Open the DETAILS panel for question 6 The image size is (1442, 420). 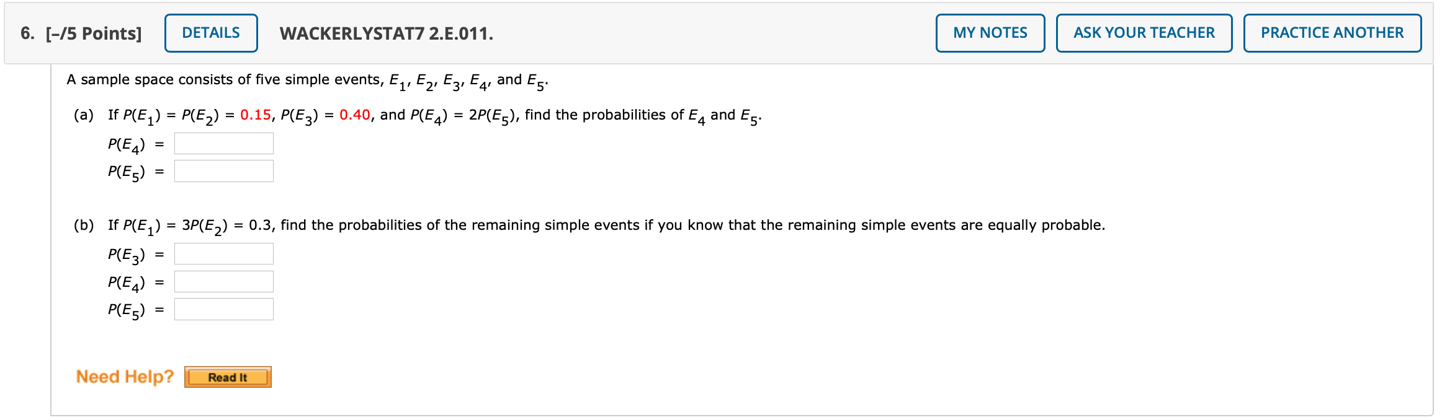click(x=210, y=32)
